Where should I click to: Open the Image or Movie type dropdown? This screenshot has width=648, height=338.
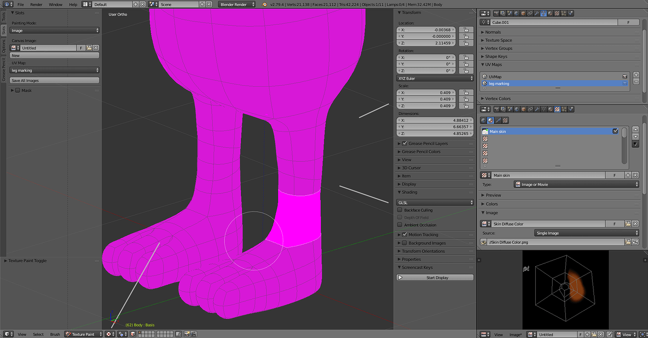pos(576,184)
